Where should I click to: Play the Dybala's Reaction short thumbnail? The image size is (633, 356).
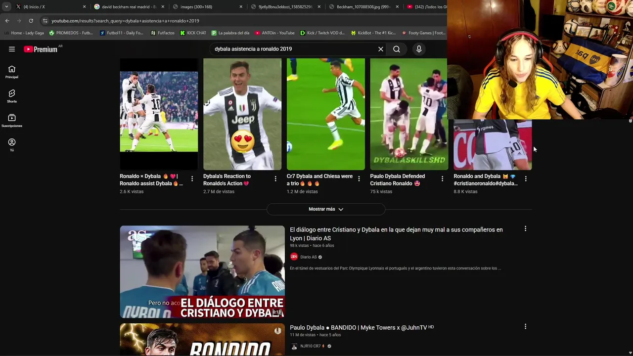(x=242, y=114)
